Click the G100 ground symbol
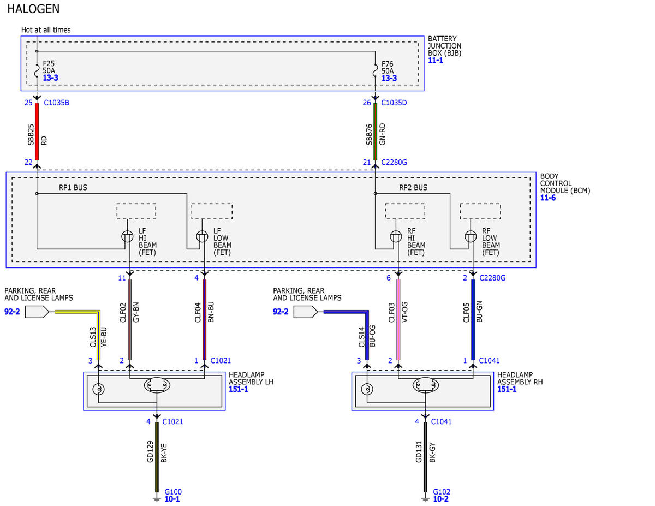This screenshot has width=655, height=506. click(157, 498)
